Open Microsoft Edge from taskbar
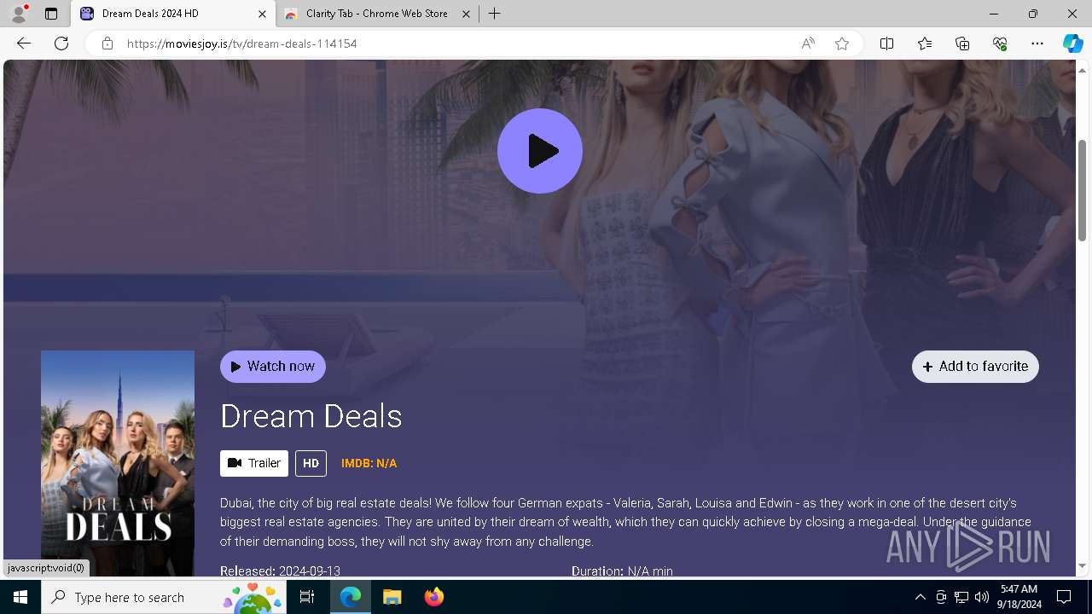 coord(351,597)
